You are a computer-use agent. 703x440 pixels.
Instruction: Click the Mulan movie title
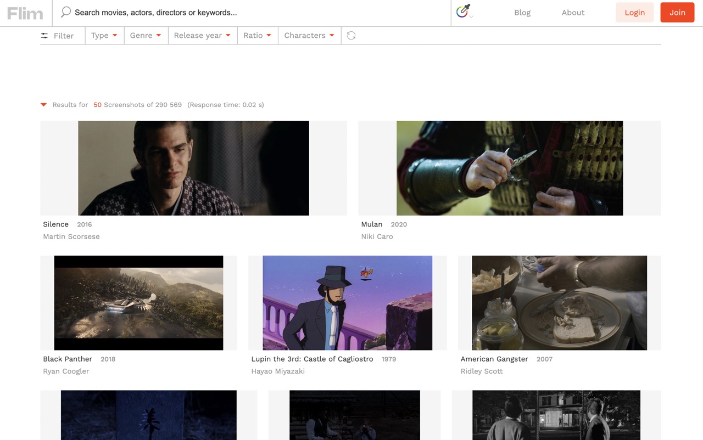tap(372, 224)
